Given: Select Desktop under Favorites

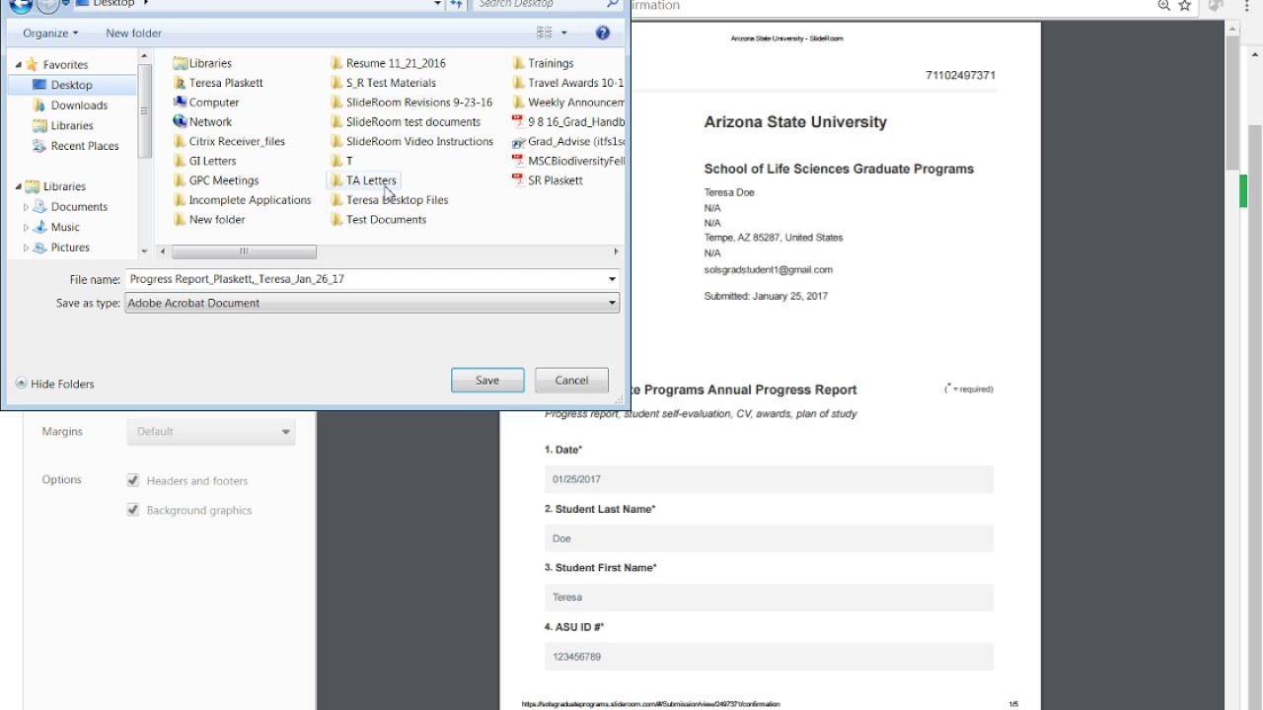Looking at the screenshot, I should (x=71, y=85).
